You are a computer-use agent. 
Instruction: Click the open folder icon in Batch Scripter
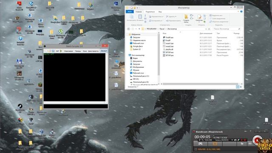tap(50, 51)
